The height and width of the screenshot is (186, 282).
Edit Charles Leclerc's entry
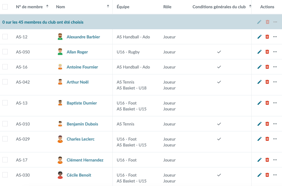pos(259,139)
